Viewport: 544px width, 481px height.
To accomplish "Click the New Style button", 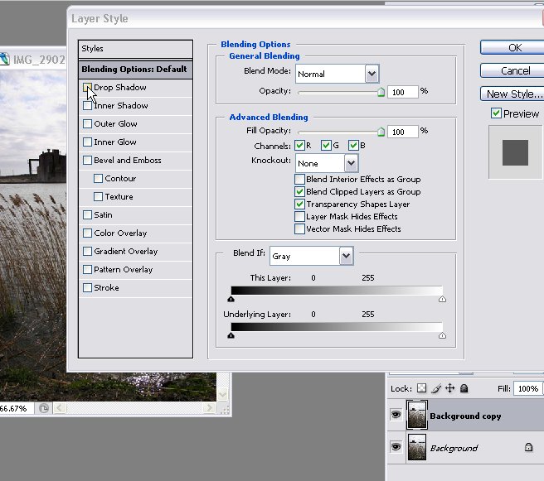I will point(514,94).
